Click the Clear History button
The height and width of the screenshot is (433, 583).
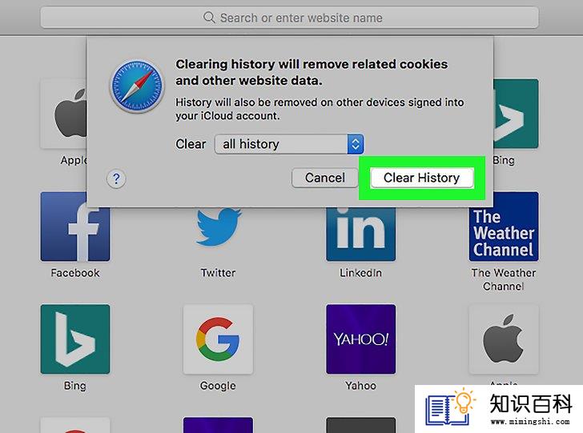click(422, 178)
